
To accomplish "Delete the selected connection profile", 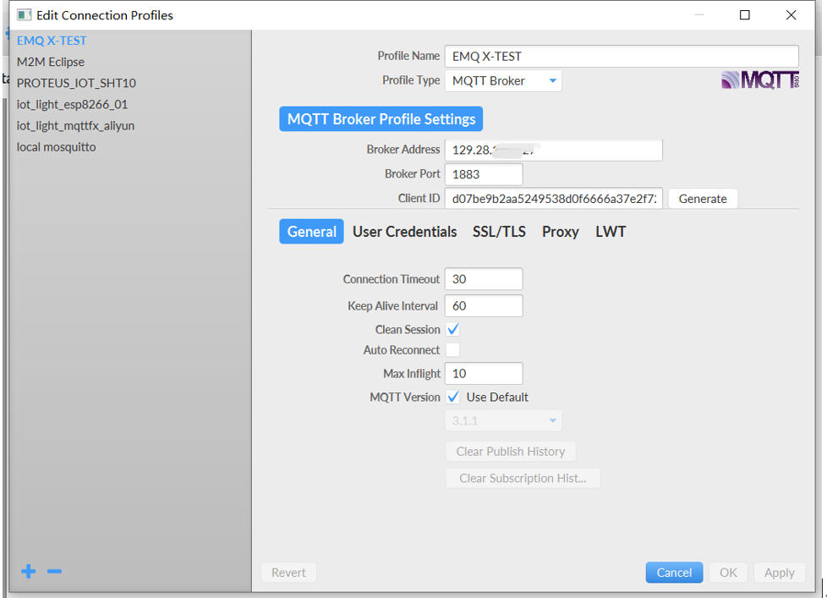I will coord(54,572).
